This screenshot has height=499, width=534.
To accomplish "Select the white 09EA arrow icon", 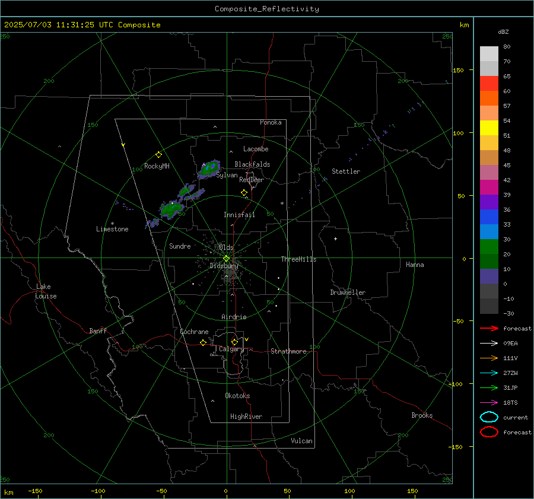I will 489,343.
